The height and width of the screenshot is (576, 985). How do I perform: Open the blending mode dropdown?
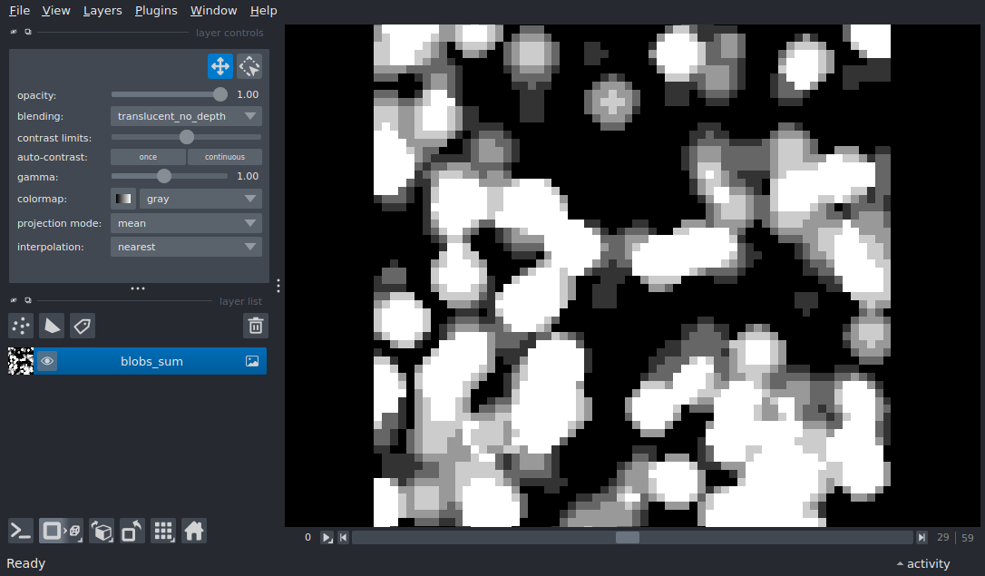(186, 116)
